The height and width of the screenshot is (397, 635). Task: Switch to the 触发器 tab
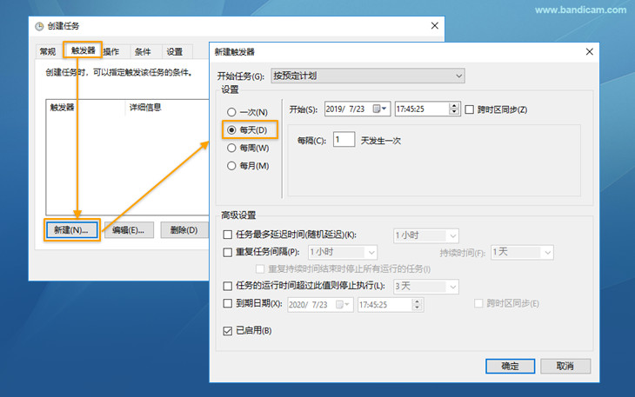tap(83, 51)
